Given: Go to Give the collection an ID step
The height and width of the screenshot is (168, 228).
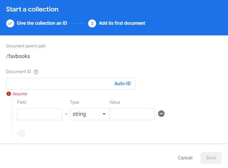Looking at the screenshot, I should tap(42, 23).
